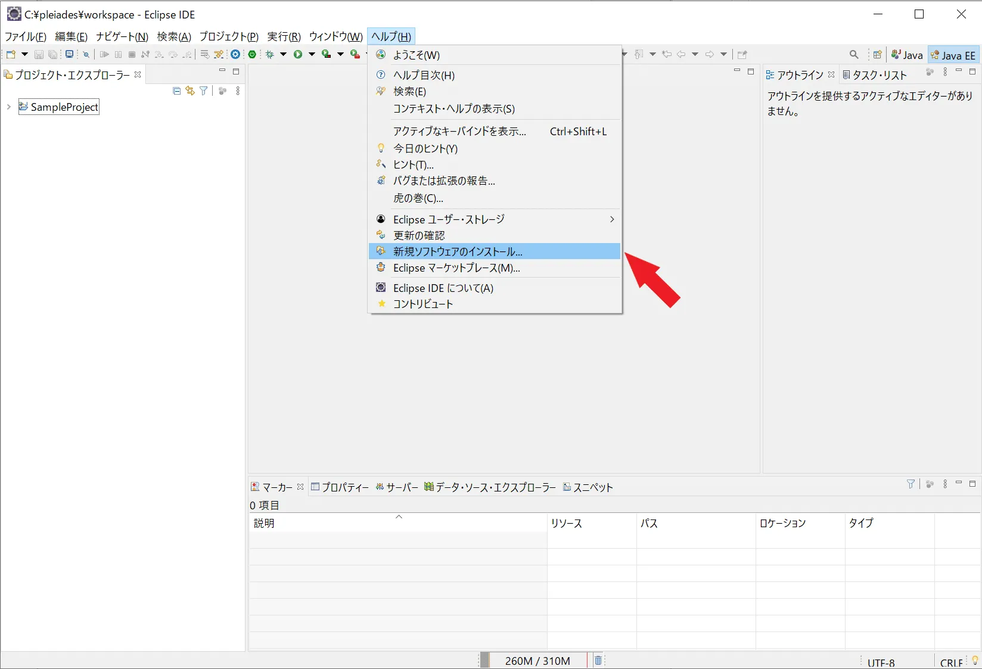
Task: Open the 検索(A) menu
Action: (x=174, y=36)
